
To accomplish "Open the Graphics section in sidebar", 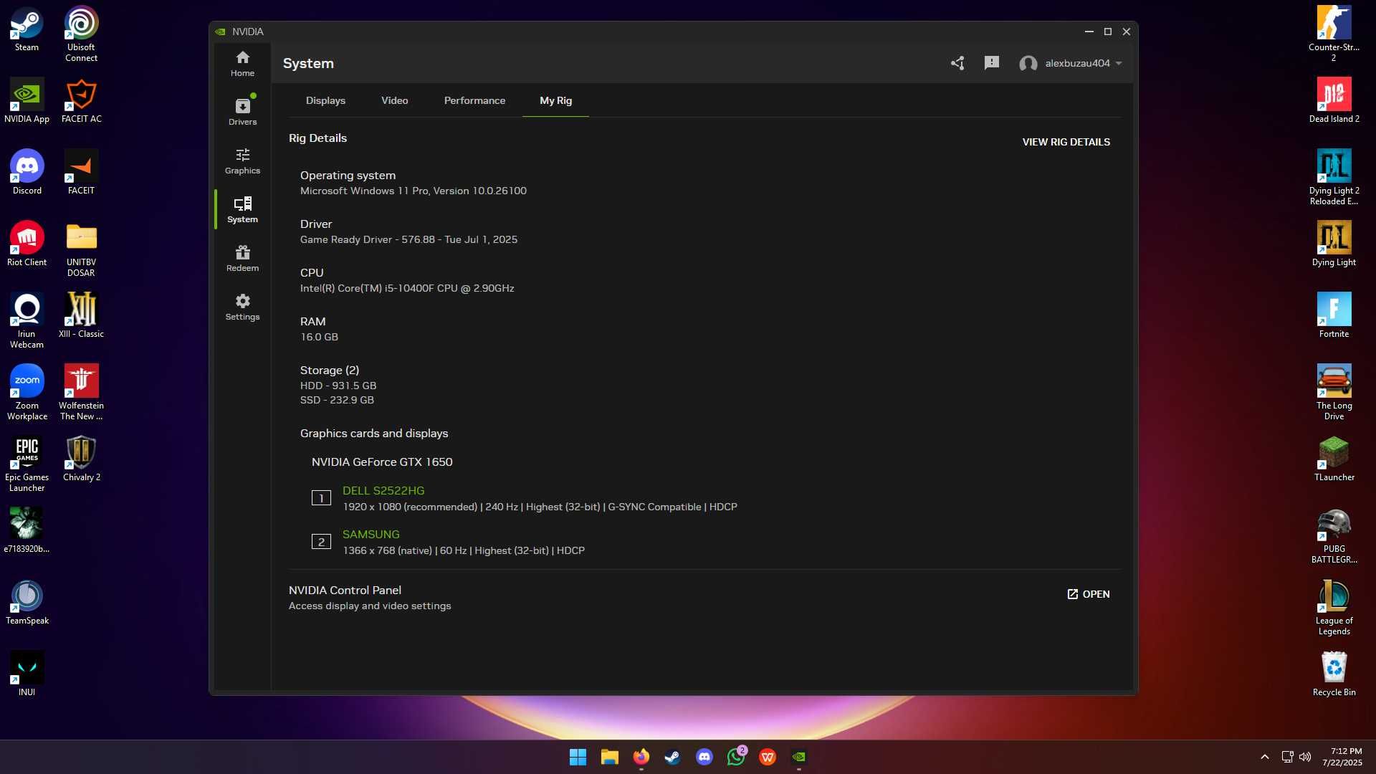I will pyautogui.click(x=242, y=161).
